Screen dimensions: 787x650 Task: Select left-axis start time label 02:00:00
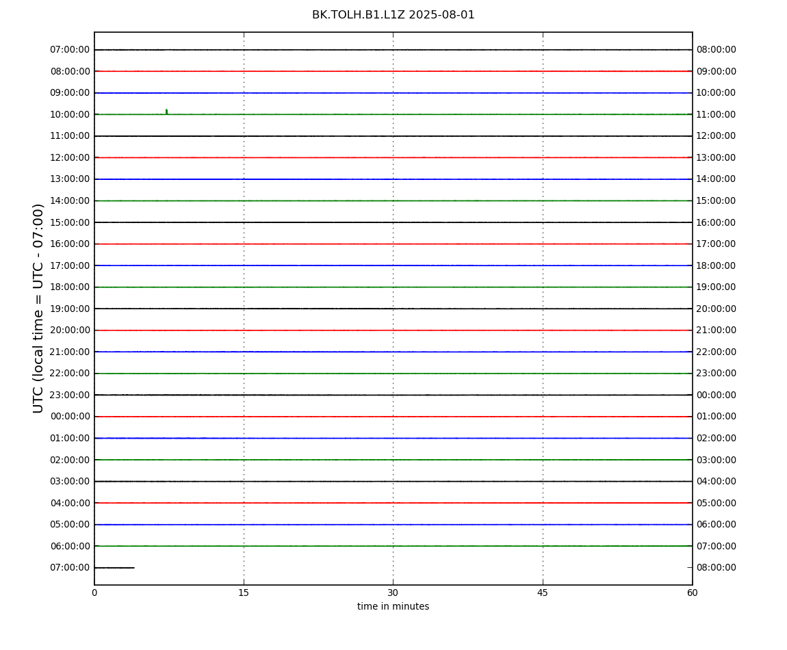click(70, 460)
